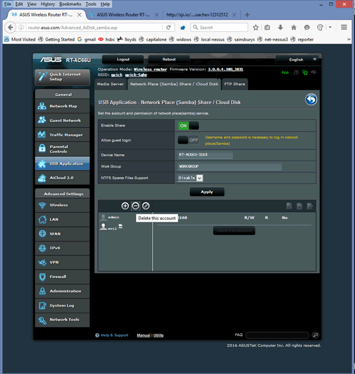The height and width of the screenshot is (374, 355).
Task: Click the Apply button
Action: pos(207,192)
